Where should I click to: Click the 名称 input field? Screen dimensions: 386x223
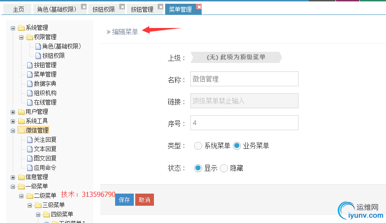pyautogui.click(x=244, y=79)
